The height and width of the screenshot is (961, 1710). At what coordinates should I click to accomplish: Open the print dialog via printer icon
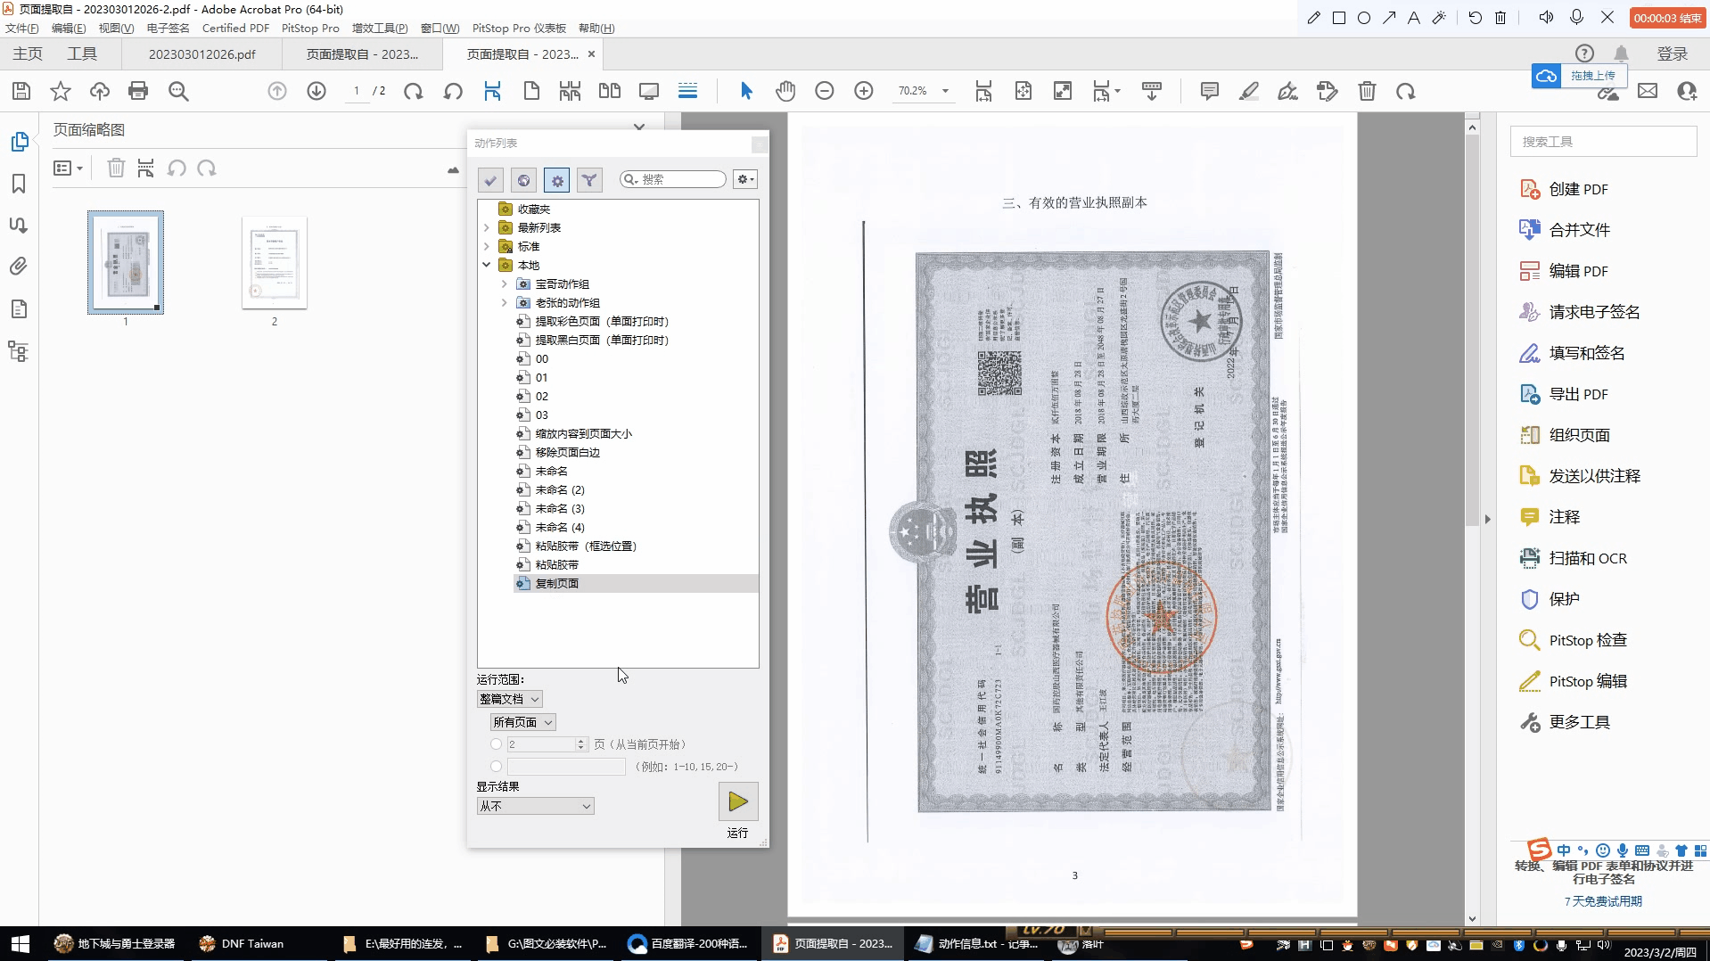[137, 90]
